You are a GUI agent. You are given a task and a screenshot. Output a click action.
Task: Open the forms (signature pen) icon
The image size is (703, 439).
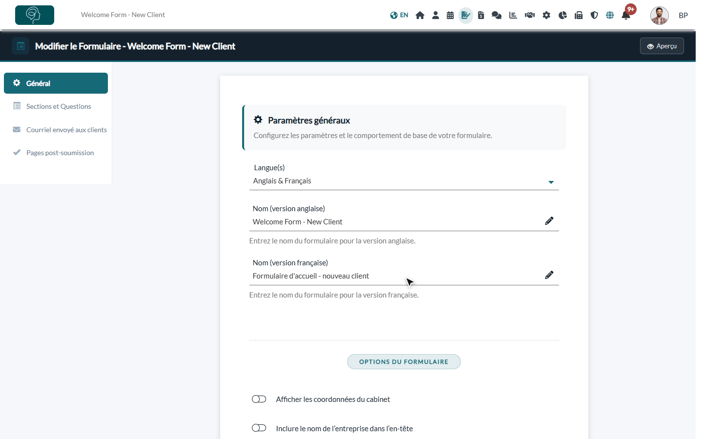click(x=466, y=15)
